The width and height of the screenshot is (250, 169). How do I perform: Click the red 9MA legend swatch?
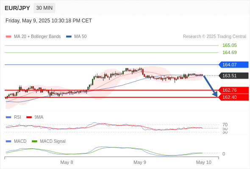click(x=29, y=117)
